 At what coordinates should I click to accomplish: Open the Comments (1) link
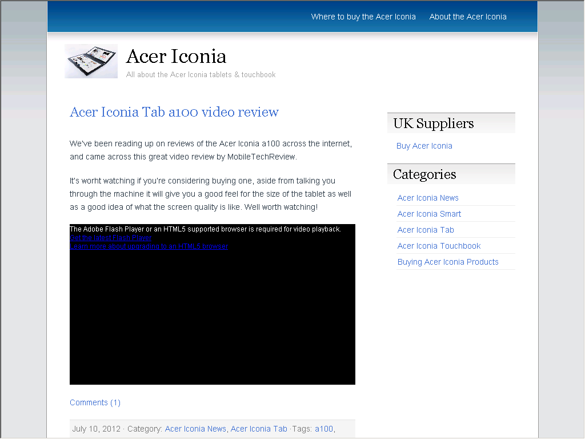click(95, 403)
